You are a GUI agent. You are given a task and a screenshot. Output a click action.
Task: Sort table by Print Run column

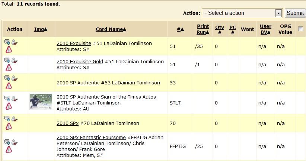[203, 29]
